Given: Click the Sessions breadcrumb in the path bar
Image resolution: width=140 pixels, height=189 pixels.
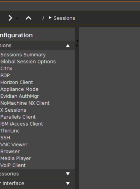Looking at the screenshot, I should 64,18.
